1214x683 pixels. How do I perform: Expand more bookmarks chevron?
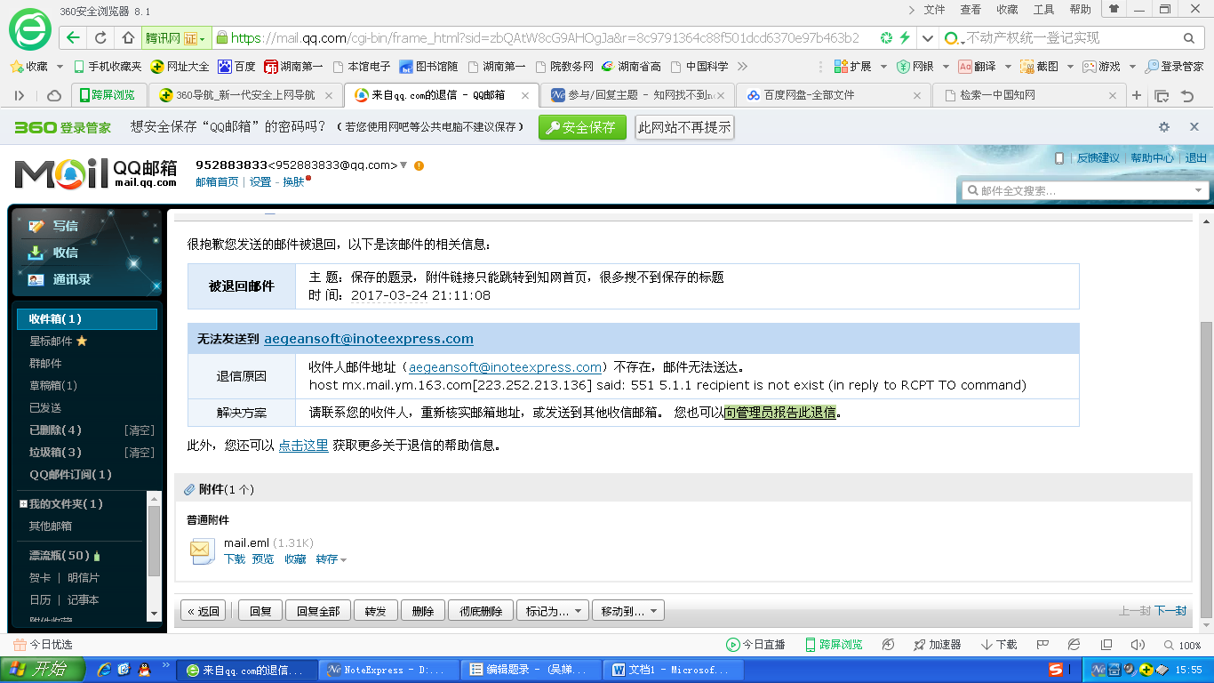point(743,66)
